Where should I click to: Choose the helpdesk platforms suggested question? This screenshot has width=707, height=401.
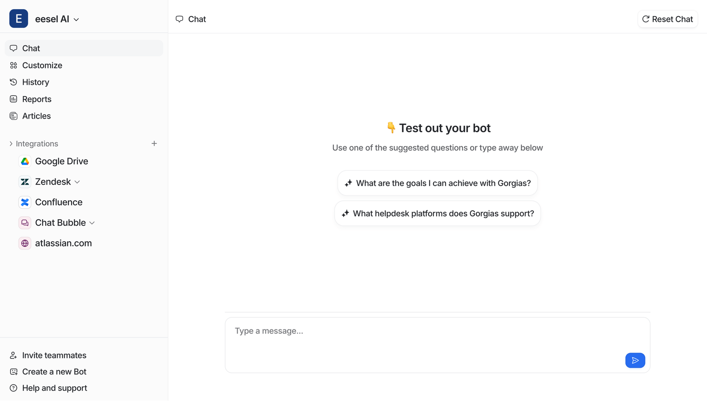(437, 213)
